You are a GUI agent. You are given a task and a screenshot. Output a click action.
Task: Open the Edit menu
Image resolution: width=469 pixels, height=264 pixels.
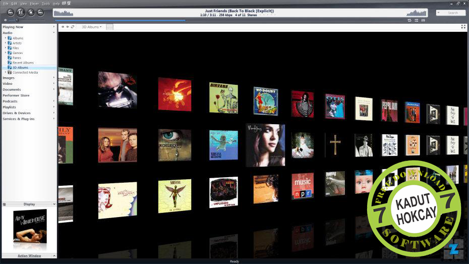point(14,4)
